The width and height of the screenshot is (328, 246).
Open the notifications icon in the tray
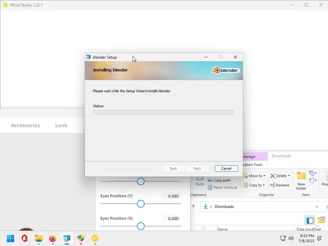coord(319,238)
